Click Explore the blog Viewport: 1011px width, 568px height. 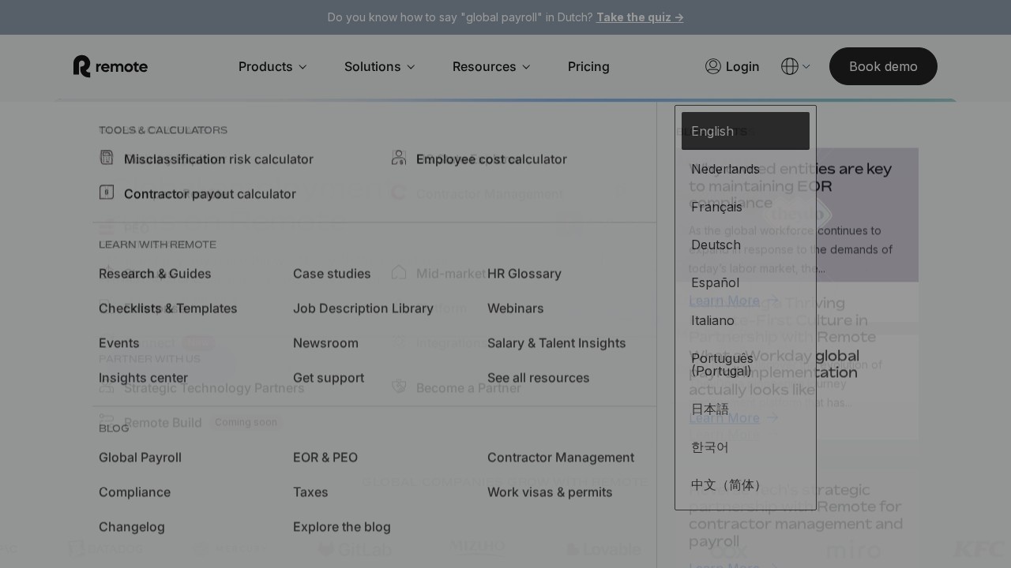pyautogui.click(x=342, y=526)
